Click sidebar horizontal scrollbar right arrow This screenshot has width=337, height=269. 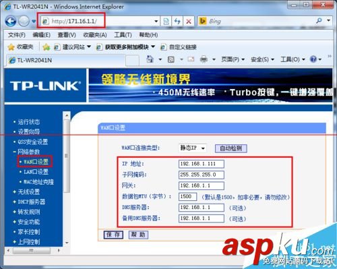(59, 250)
